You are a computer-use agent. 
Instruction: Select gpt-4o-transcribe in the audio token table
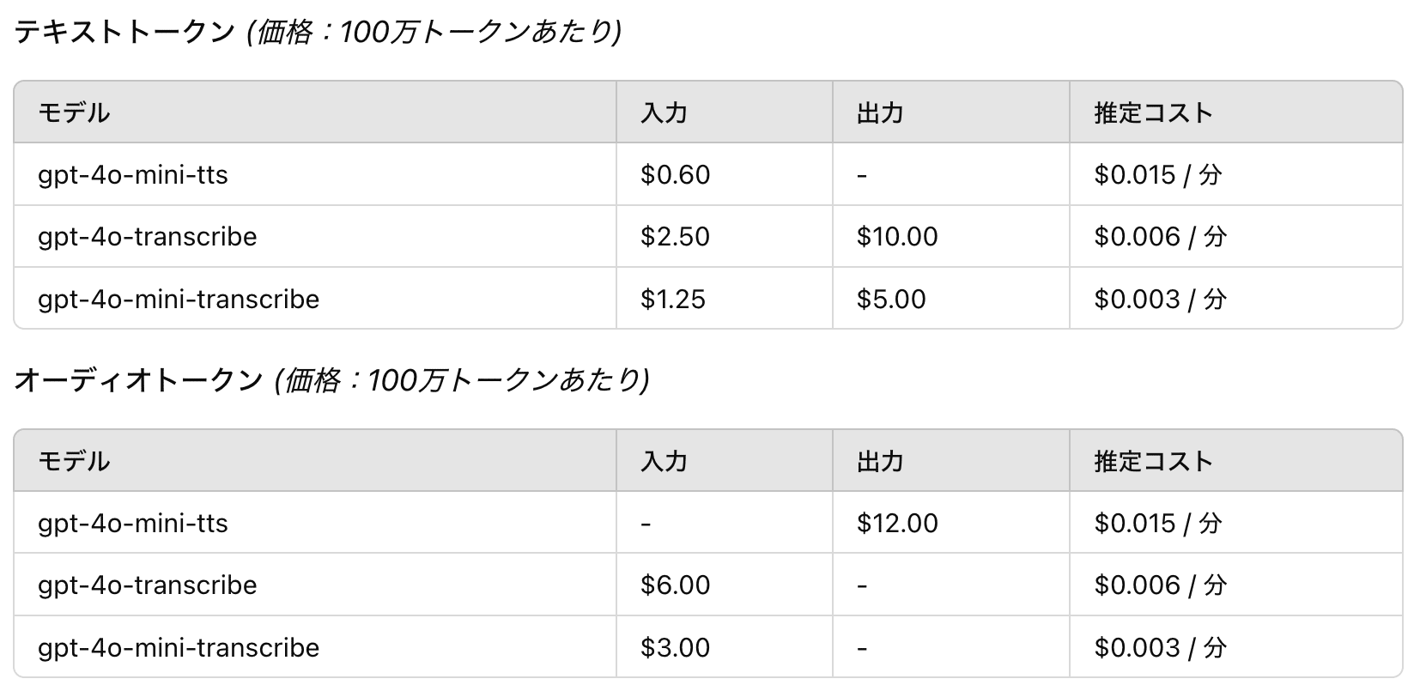pyautogui.click(x=148, y=585)
